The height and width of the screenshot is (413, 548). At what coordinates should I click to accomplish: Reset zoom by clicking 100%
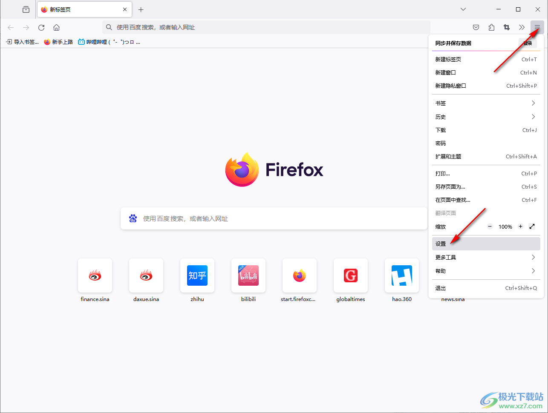coord(505,227)
